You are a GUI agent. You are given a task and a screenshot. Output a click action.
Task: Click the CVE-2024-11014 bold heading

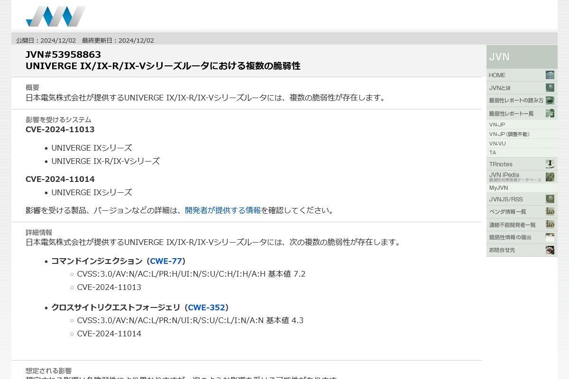point(60,179)
